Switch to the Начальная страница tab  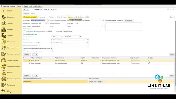click(x=8, y=6)
